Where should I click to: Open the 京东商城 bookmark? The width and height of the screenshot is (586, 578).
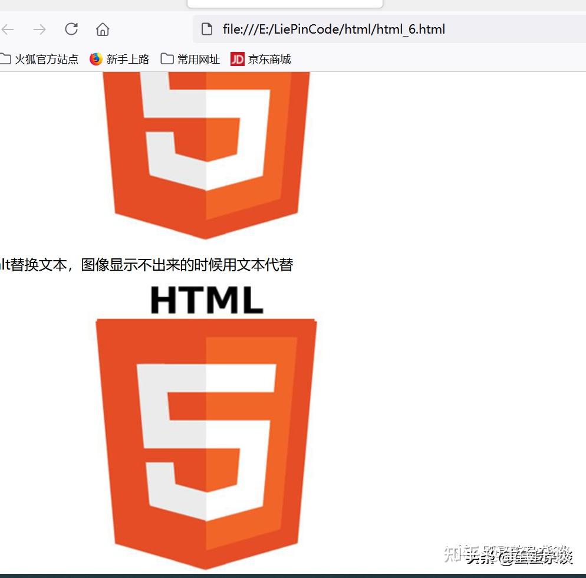coord(261,59)
